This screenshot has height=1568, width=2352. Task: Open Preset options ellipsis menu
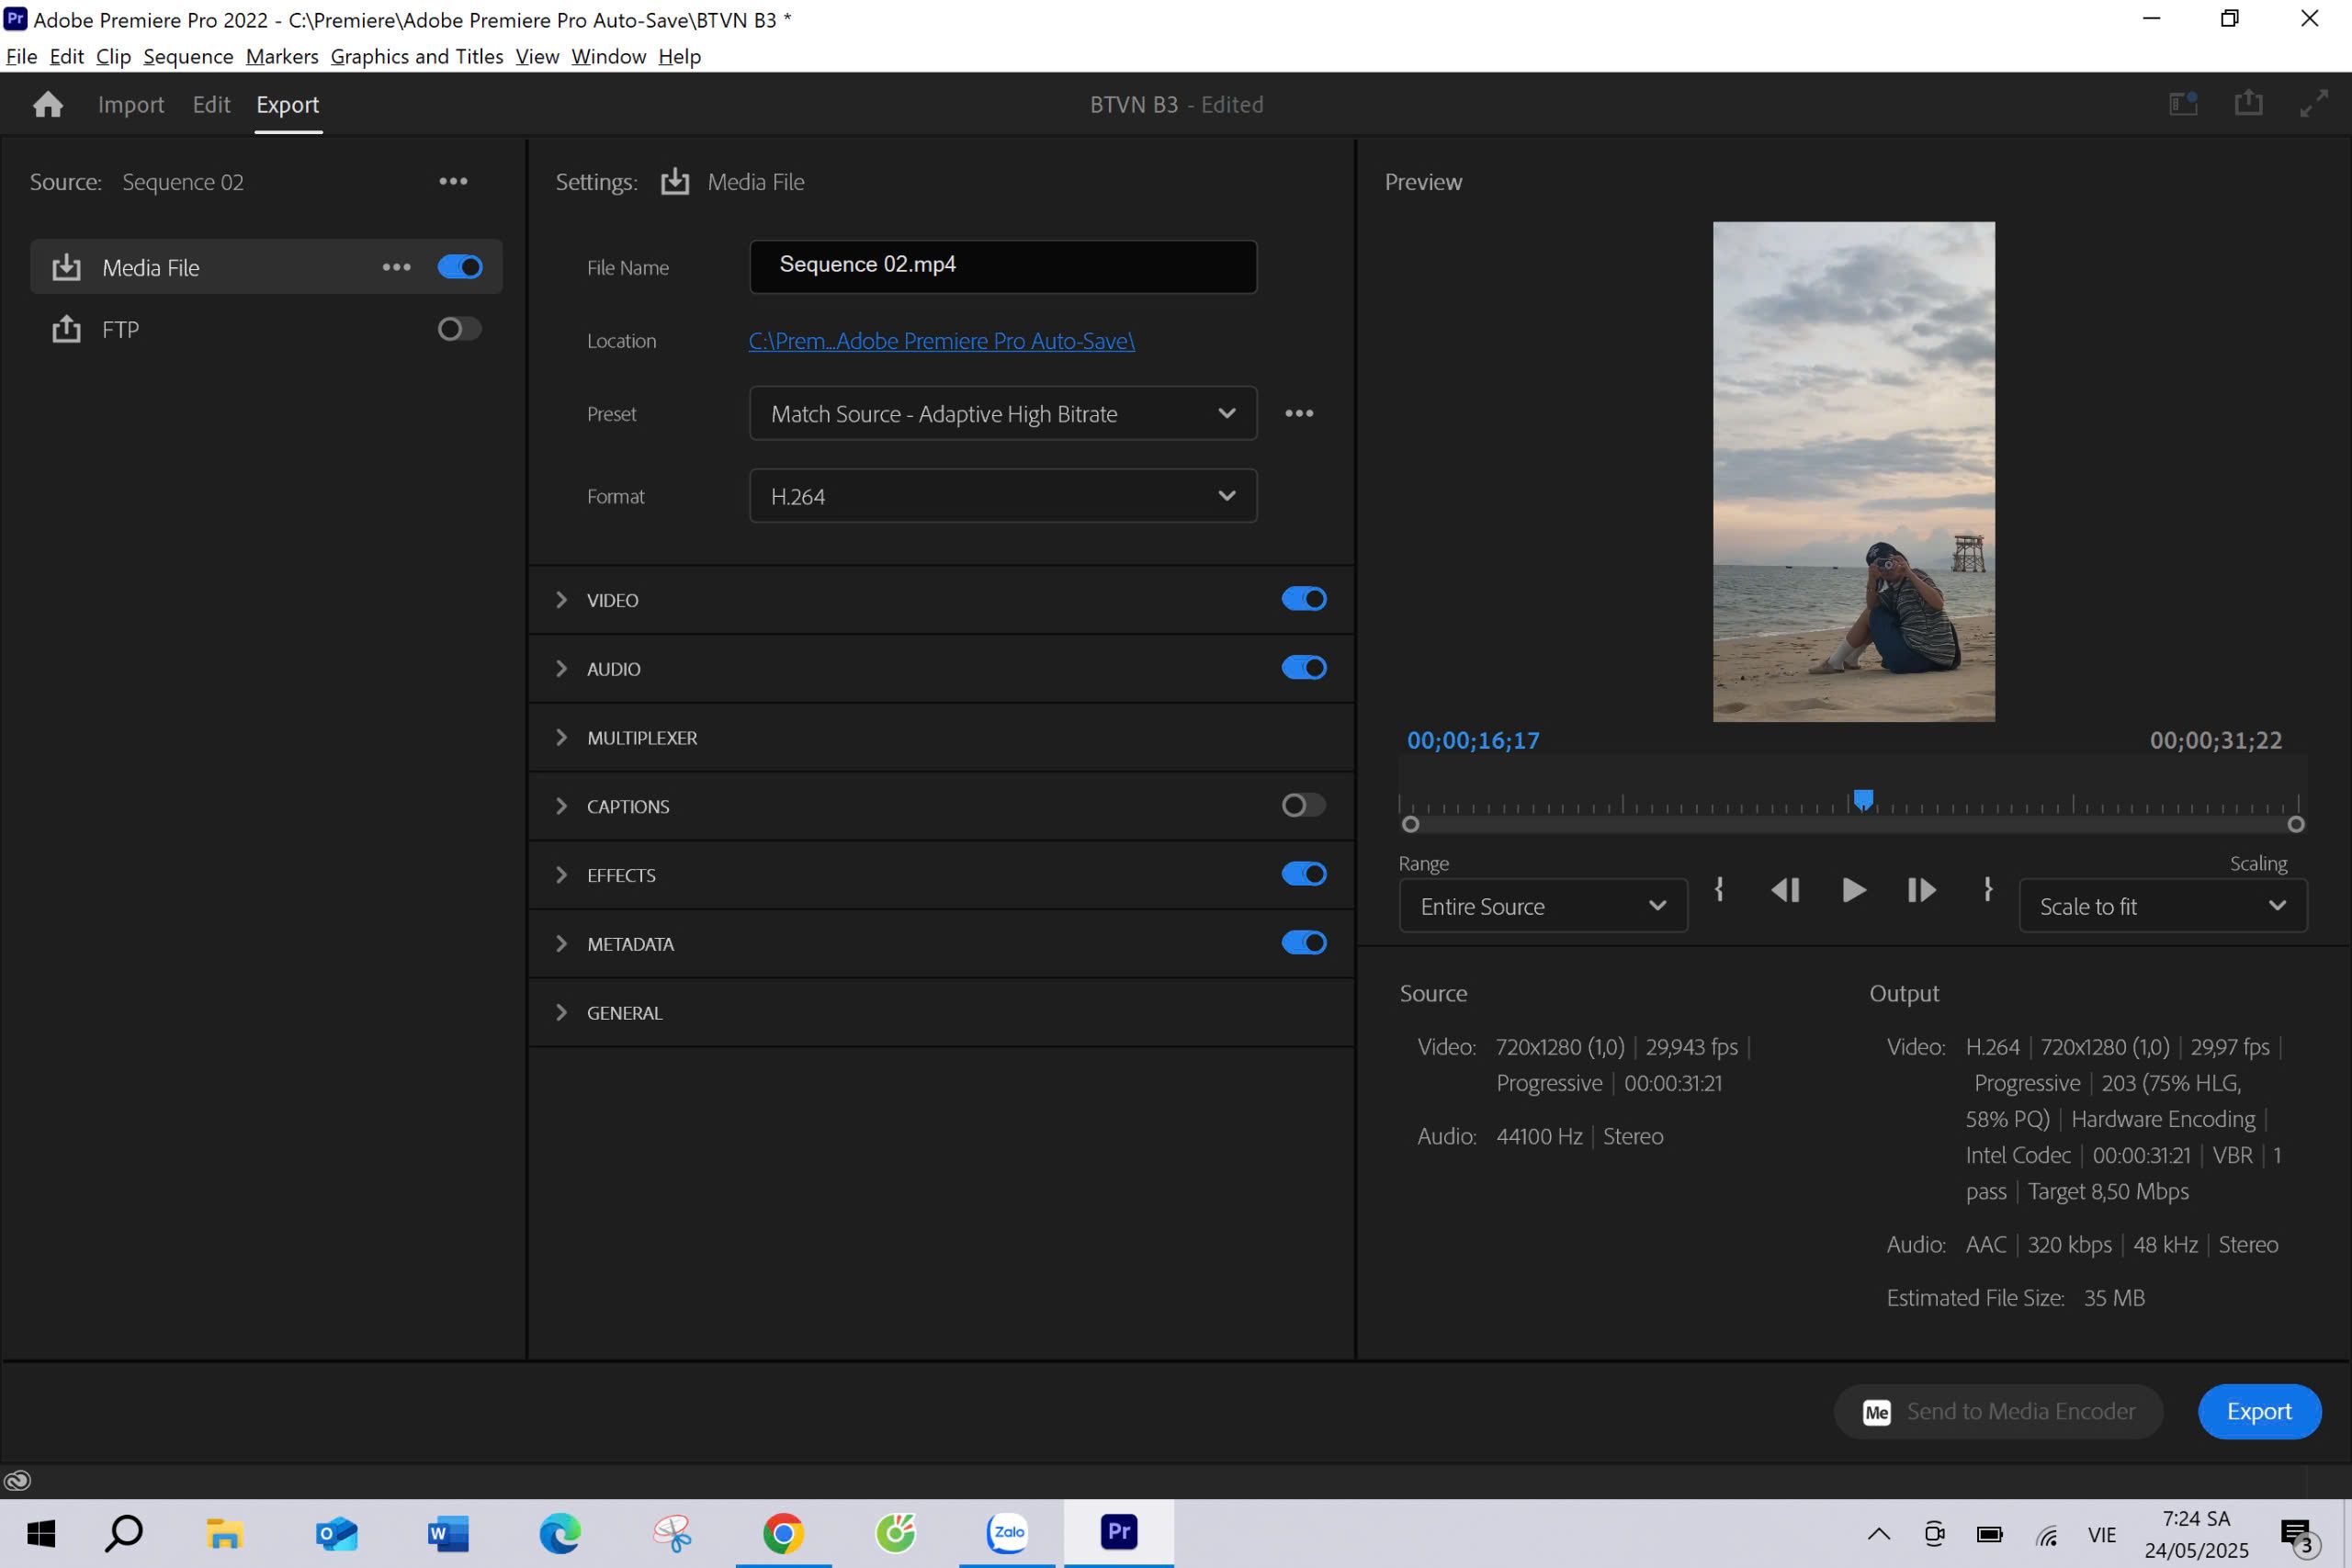coord(1299,413)
